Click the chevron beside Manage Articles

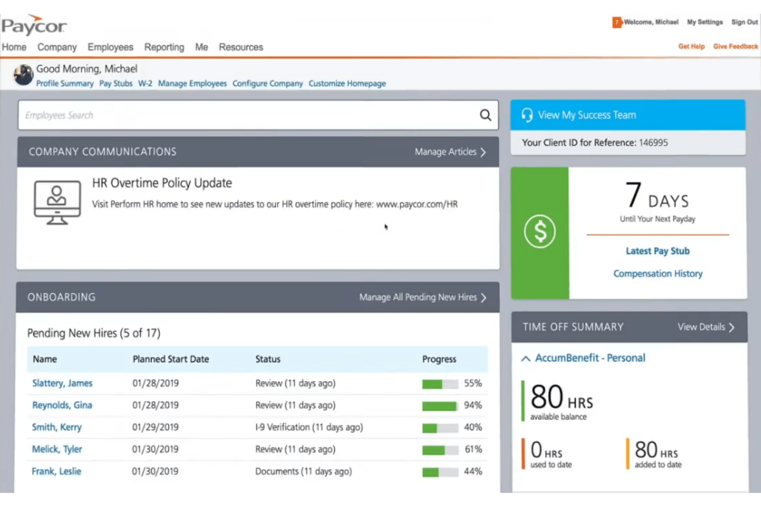483,152
